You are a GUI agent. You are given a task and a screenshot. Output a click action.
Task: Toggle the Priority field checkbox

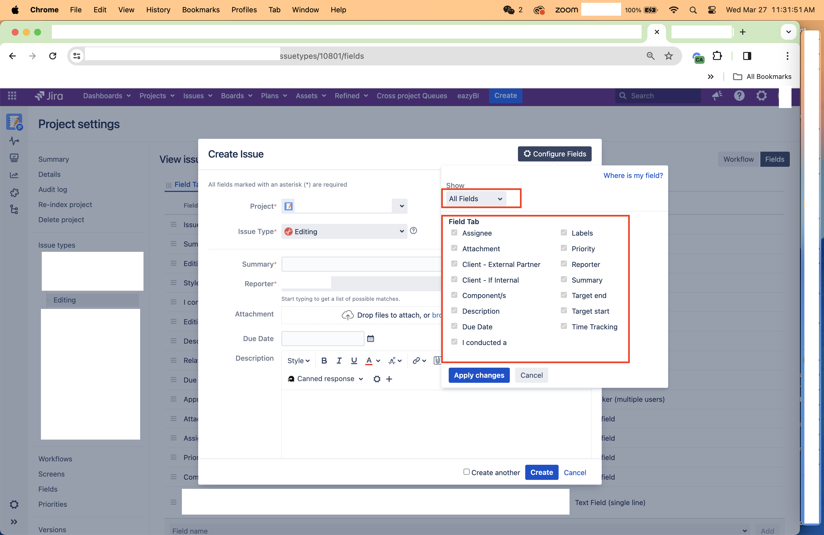click(564, 248)
